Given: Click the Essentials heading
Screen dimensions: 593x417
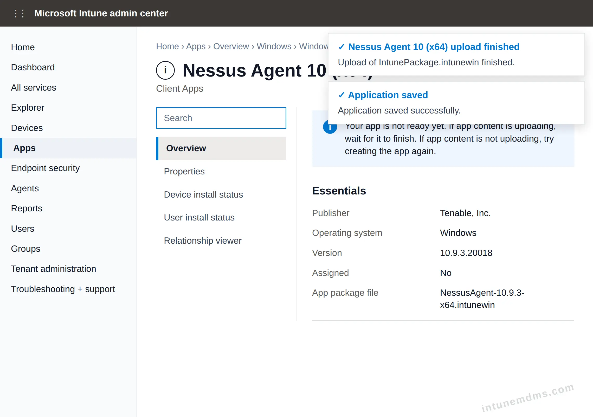Looking at the screenshot, I should pyautogui.click(x=339, y=191).
